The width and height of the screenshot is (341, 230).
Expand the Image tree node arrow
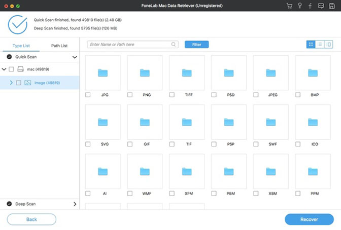[x=11, y=83]
